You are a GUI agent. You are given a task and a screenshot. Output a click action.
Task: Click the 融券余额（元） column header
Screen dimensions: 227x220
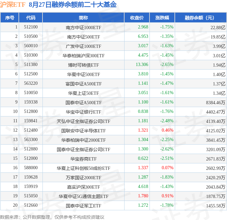[x=201, y=18]
